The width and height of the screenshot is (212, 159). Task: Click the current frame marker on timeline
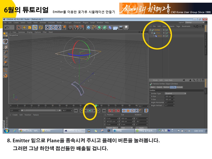pos(96,106)
